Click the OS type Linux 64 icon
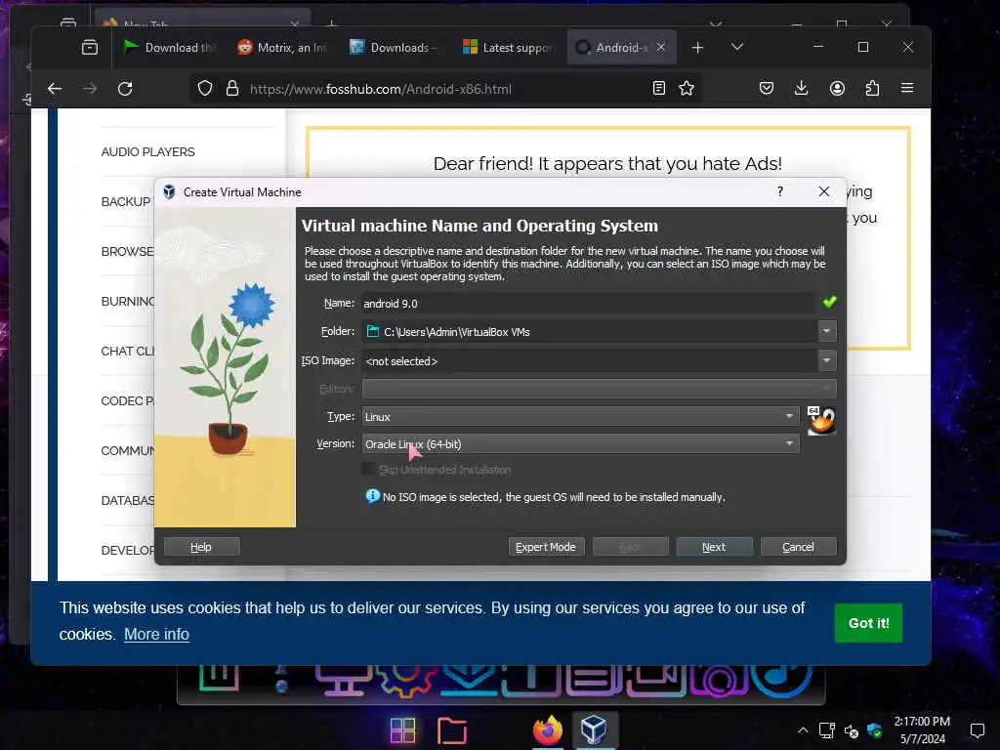The width and height of the screenshot is (1000, 750). (821, 421)
